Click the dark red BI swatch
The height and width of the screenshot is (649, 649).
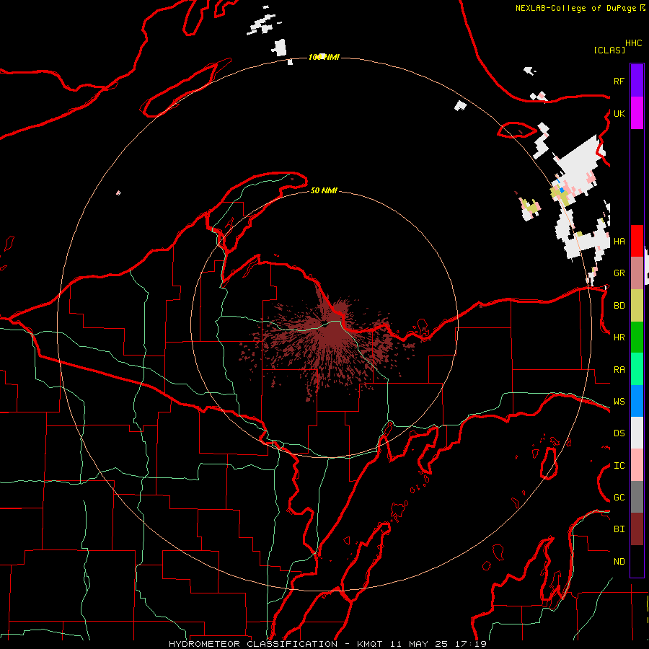(637, 529)
